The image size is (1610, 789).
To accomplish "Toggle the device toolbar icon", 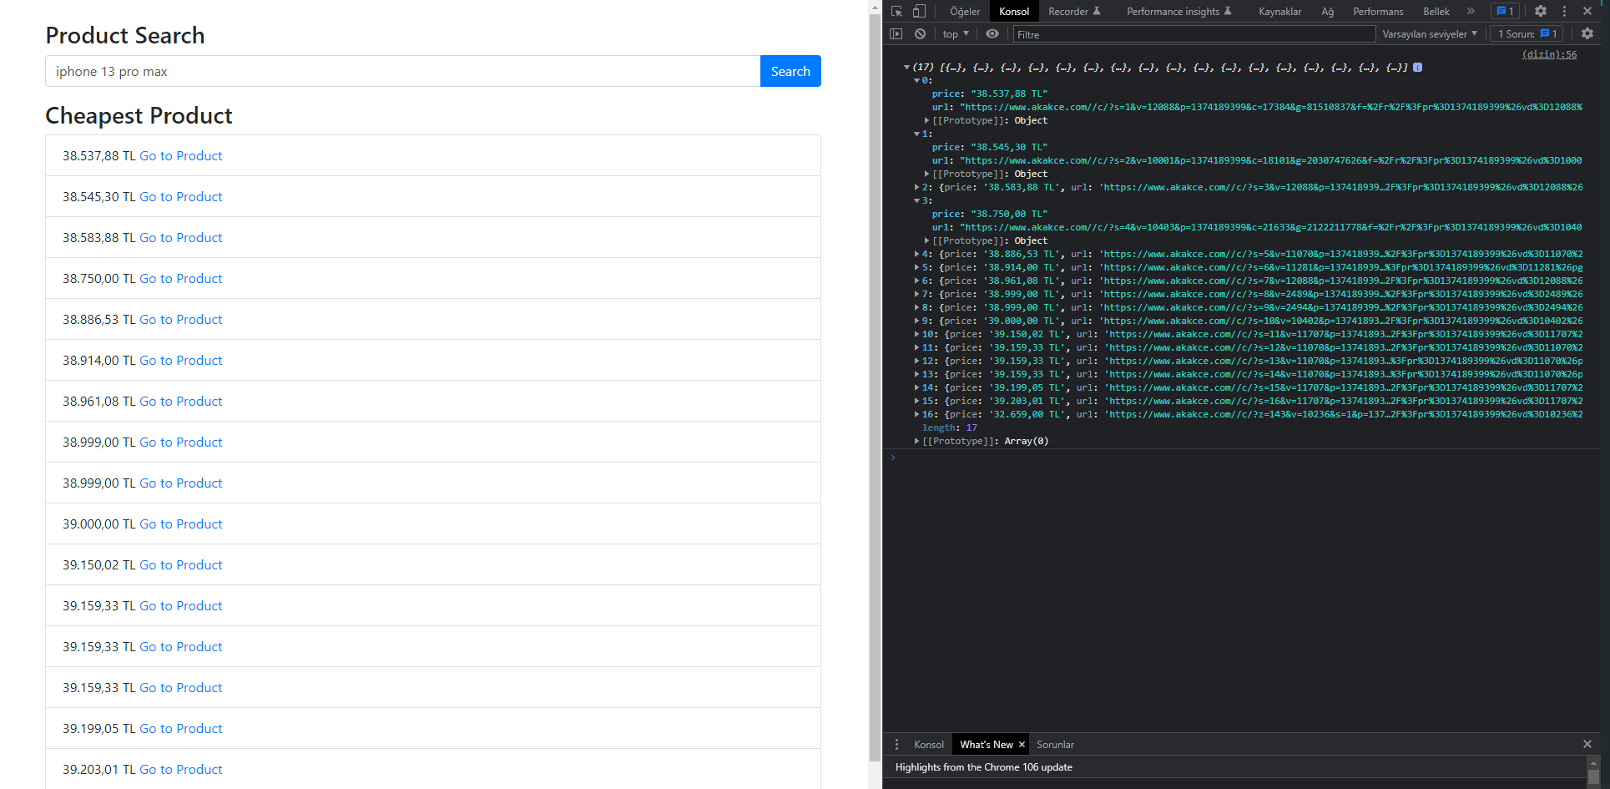I will tap(918, 11).
